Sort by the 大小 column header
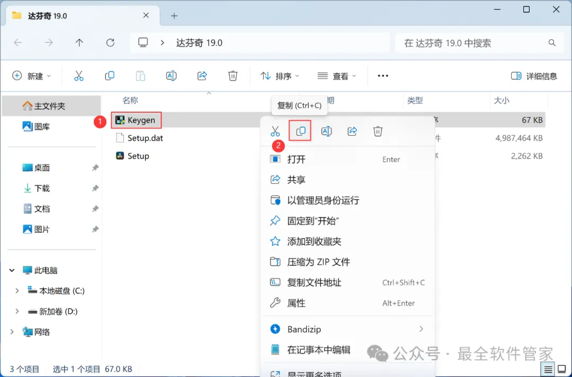This screenshot has width=572, height=377. 502,100
